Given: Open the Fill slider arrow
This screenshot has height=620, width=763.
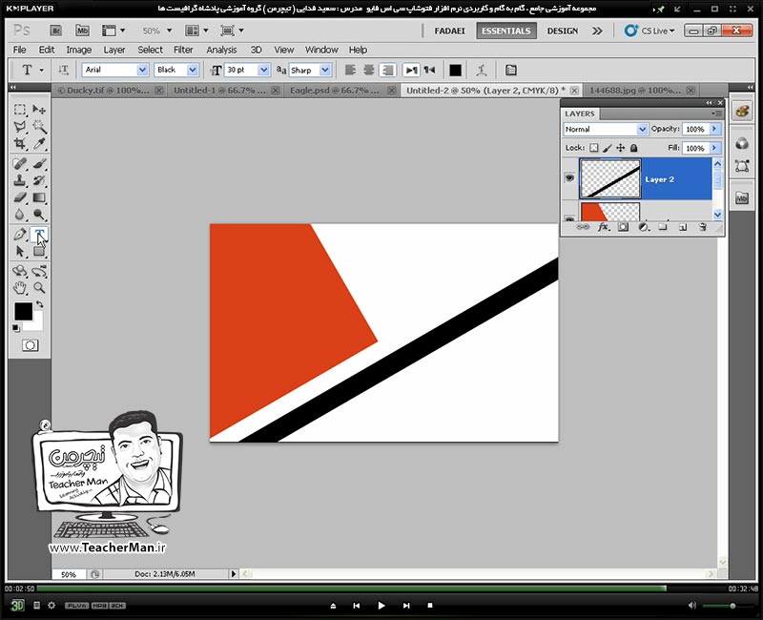Looking at the screenshot, I should coord(714,148).
